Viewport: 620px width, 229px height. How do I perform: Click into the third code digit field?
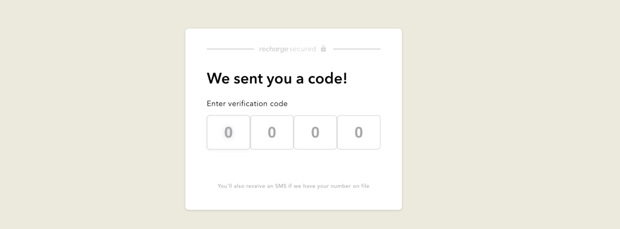(315, 132)
